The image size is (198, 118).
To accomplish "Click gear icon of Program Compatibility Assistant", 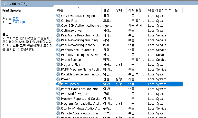I will coord(58,103).
